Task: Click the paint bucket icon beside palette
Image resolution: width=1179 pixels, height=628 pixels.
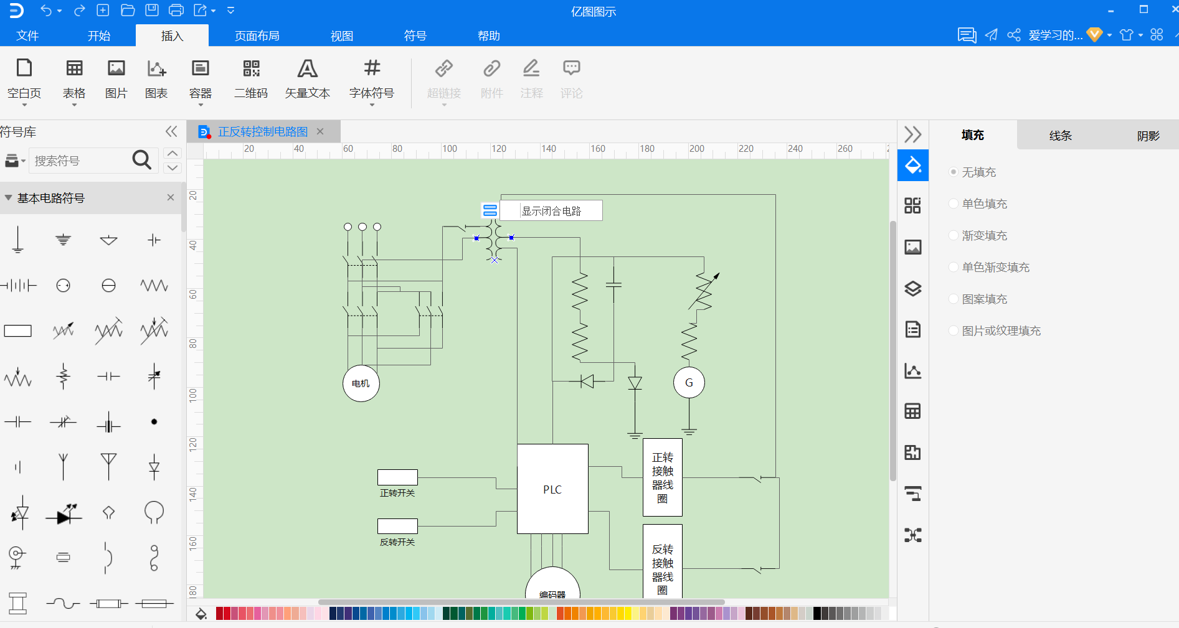Action: (x=201, y=614)
